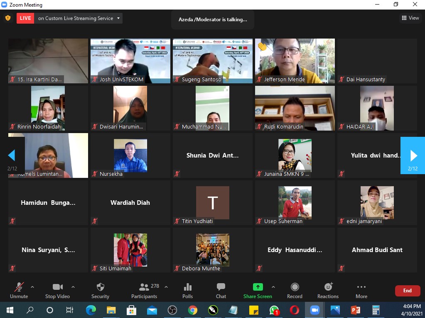Screen dimensions: 425x318
Task: Click the muted mic icon for HAIDAR AJI
Action: (x=341, y=126)
